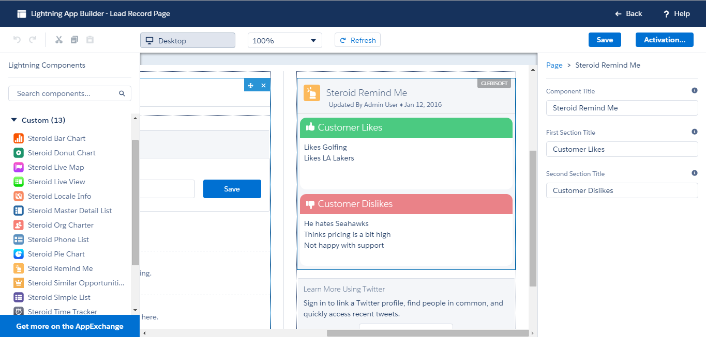This screenshot has height=337, width=706.
Task: Click "Not happy with support" text
Action: coord(344,245)
